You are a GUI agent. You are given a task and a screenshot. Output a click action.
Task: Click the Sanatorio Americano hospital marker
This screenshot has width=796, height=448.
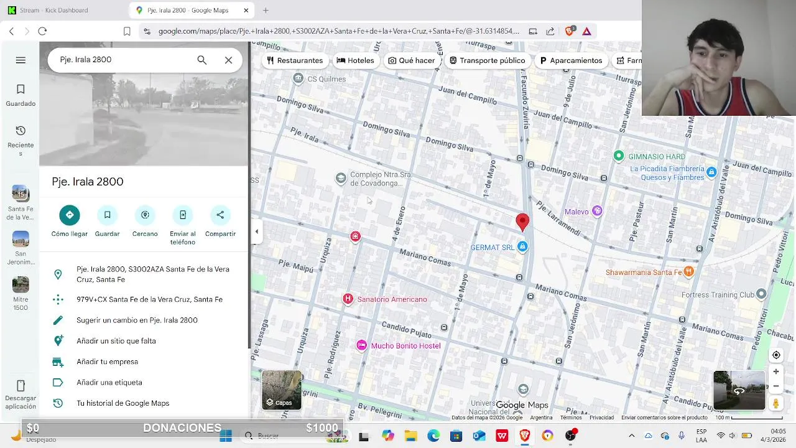click(348, 299)
